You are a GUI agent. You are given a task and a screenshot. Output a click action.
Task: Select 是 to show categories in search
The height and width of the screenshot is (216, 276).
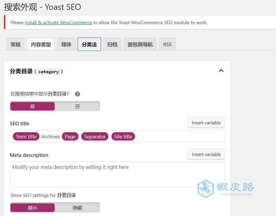(33, 106)
